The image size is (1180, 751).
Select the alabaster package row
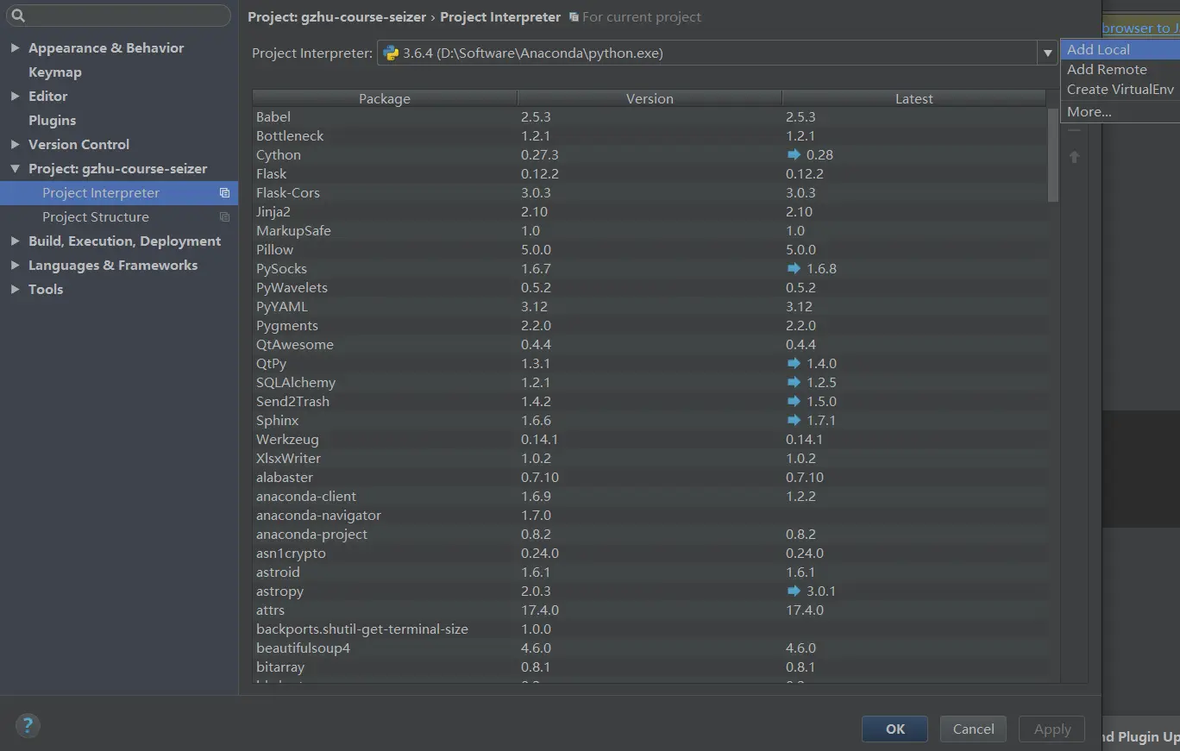[x=650, y=478]
